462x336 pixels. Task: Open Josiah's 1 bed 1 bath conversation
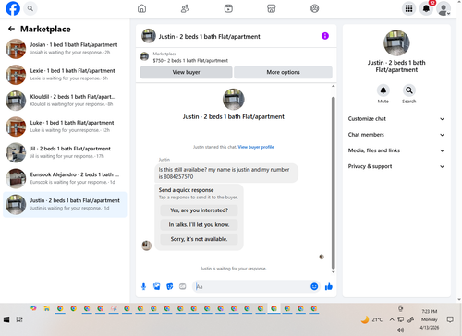[65, 49]
